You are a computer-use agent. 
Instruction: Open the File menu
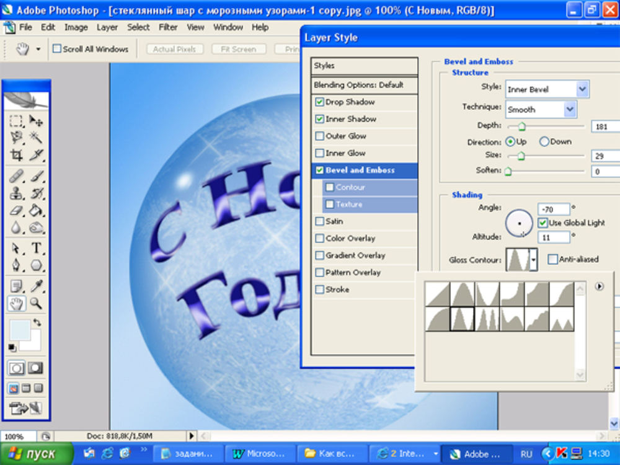pyautogui.click(x=25, y=27)
